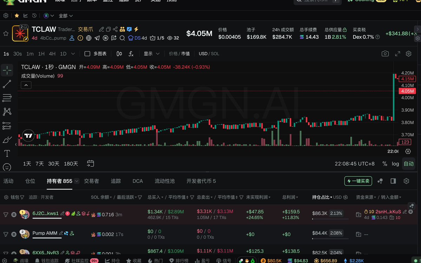Open the blue chat note icon

click(130, 29)
